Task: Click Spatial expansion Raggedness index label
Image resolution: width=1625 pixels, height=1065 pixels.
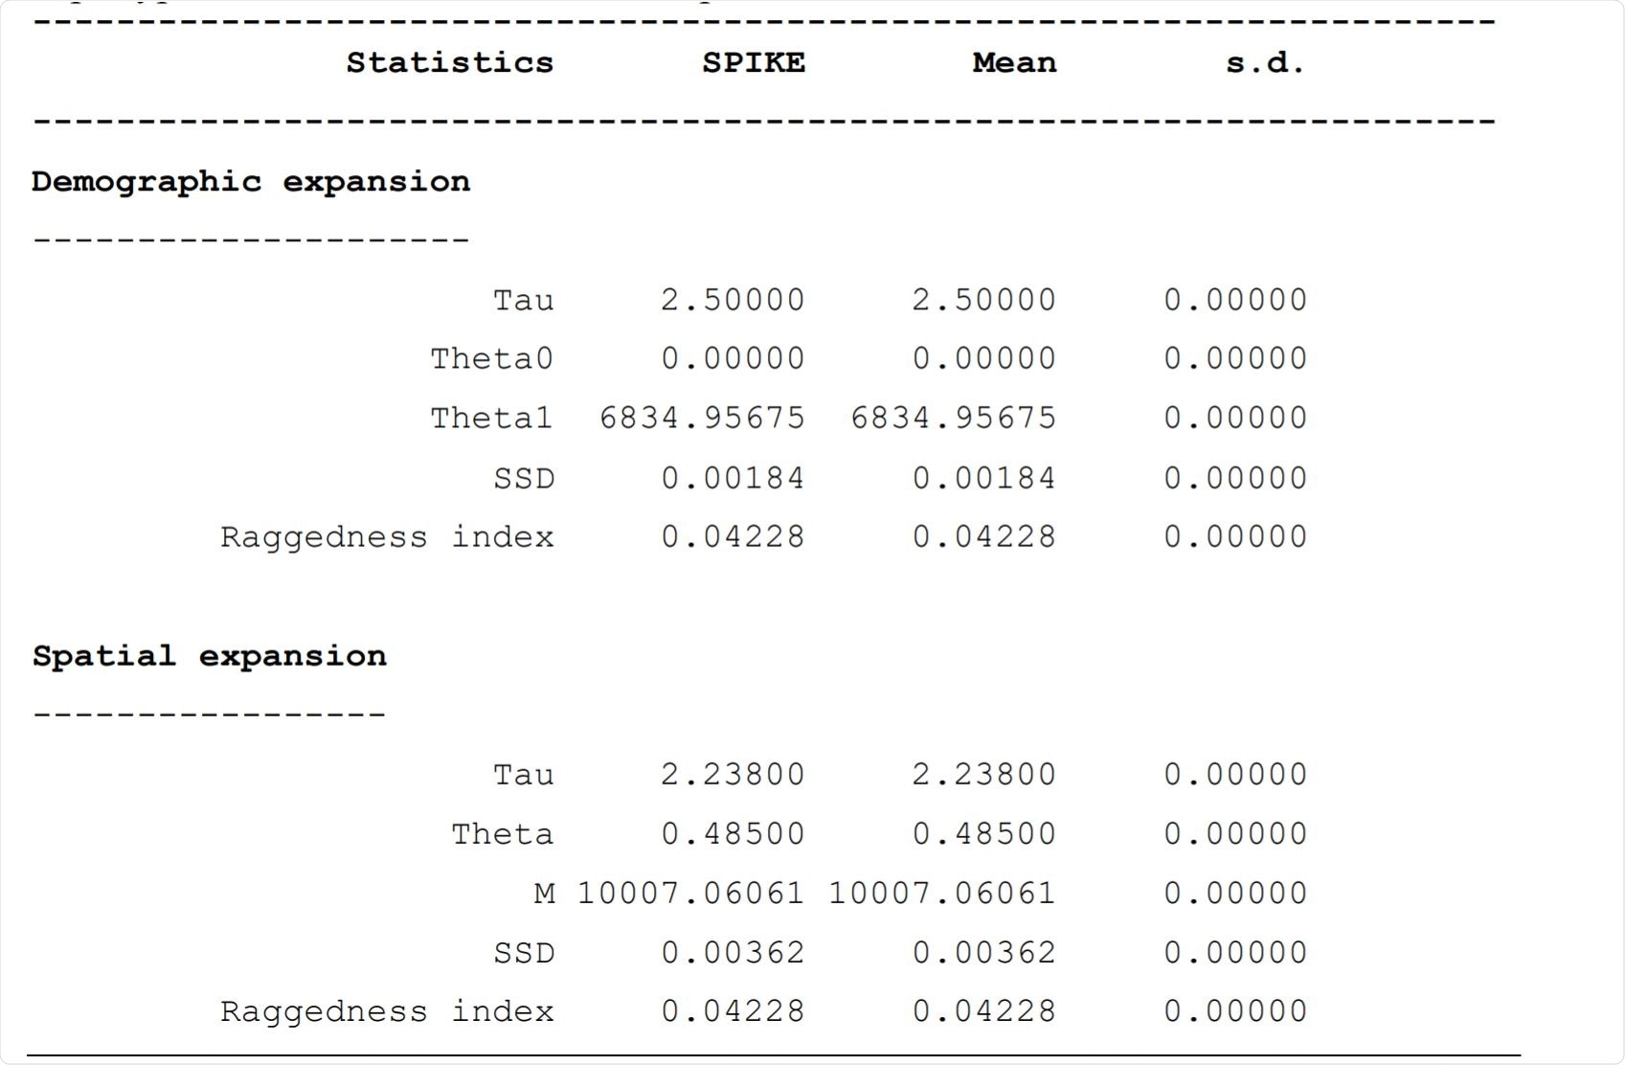Action: pos(387,1012)
